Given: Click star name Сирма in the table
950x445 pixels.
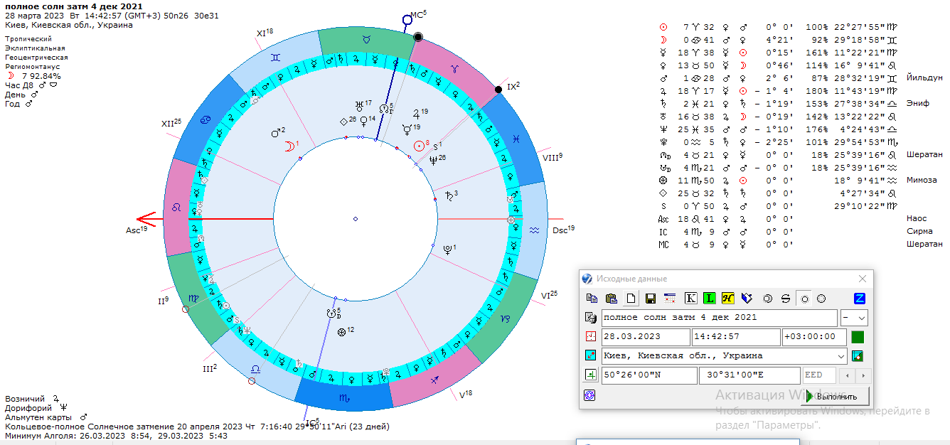Looking at the screenshot, I should (x=920, y=231).
